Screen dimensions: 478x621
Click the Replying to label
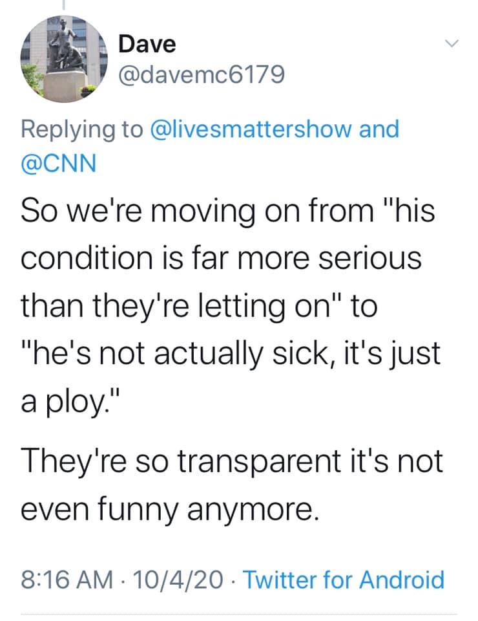point(82,130)
